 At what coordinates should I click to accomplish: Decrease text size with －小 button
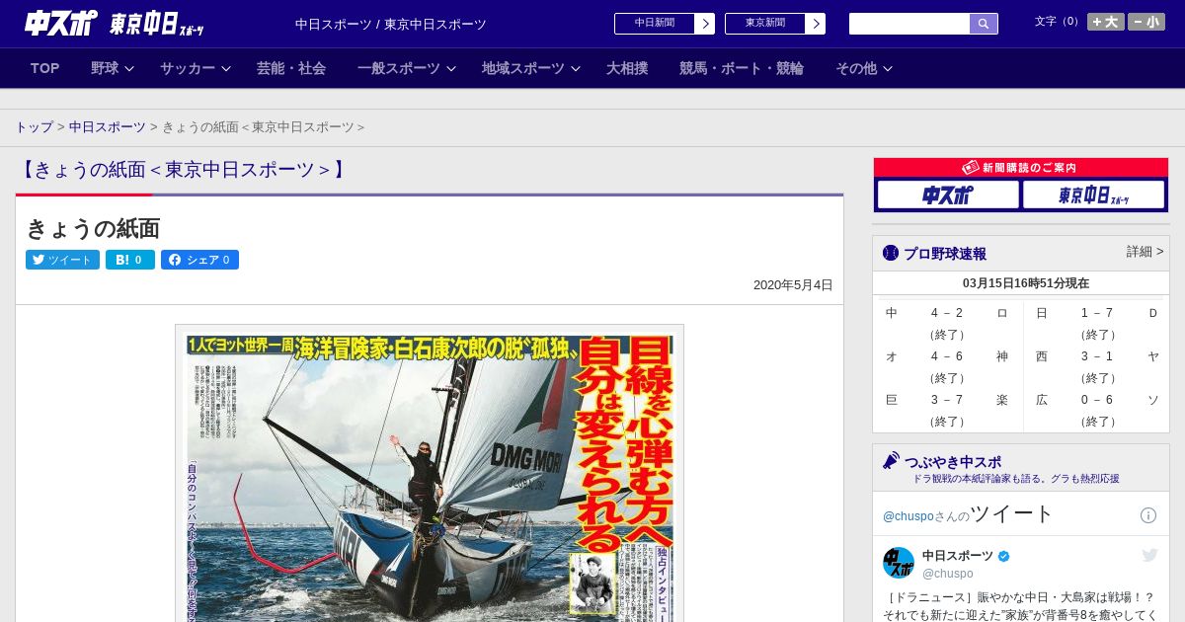1146,22
